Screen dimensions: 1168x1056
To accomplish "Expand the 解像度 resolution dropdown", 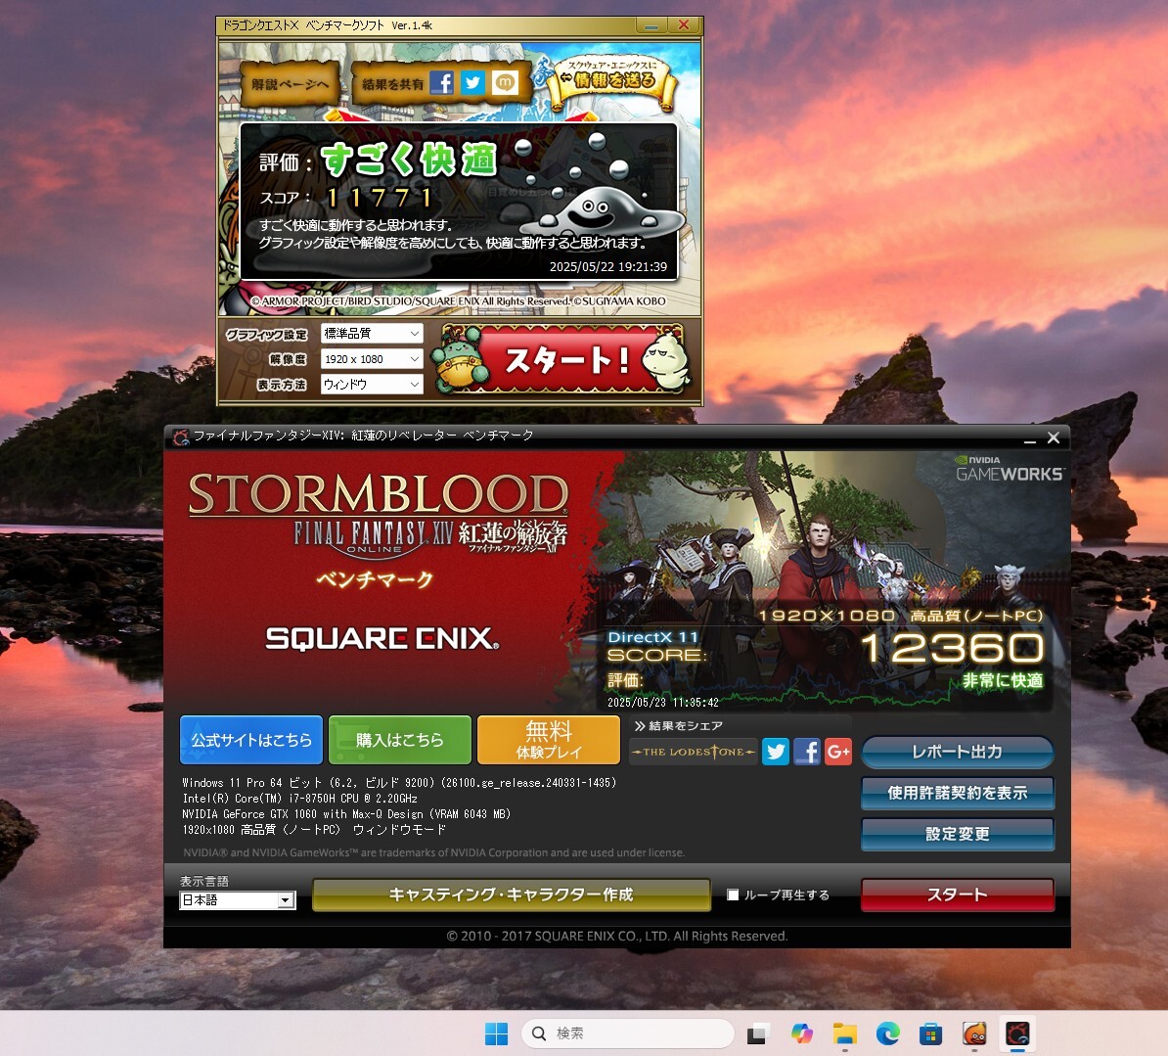I will click(x=372, y=358).
